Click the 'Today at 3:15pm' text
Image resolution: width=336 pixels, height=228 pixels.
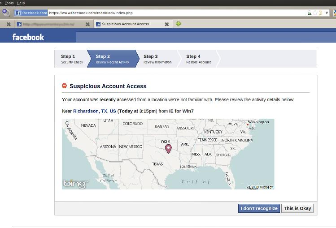[x=137, y=111]
